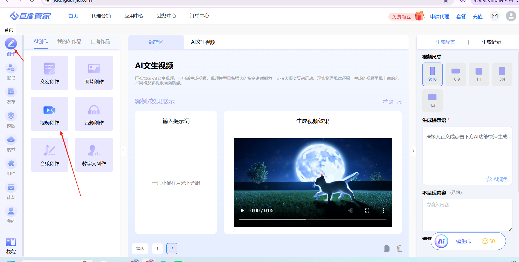Choose the 9:16 video size
This screenshot has height=262, width=519.
(432, 74)
